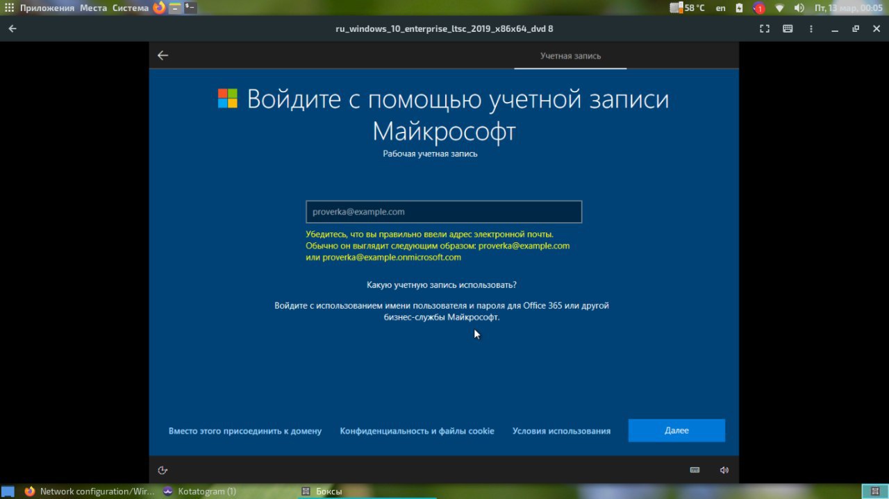Click the back arrow in Windows setup
Screen dimensions: 889x499
(163, 56)
